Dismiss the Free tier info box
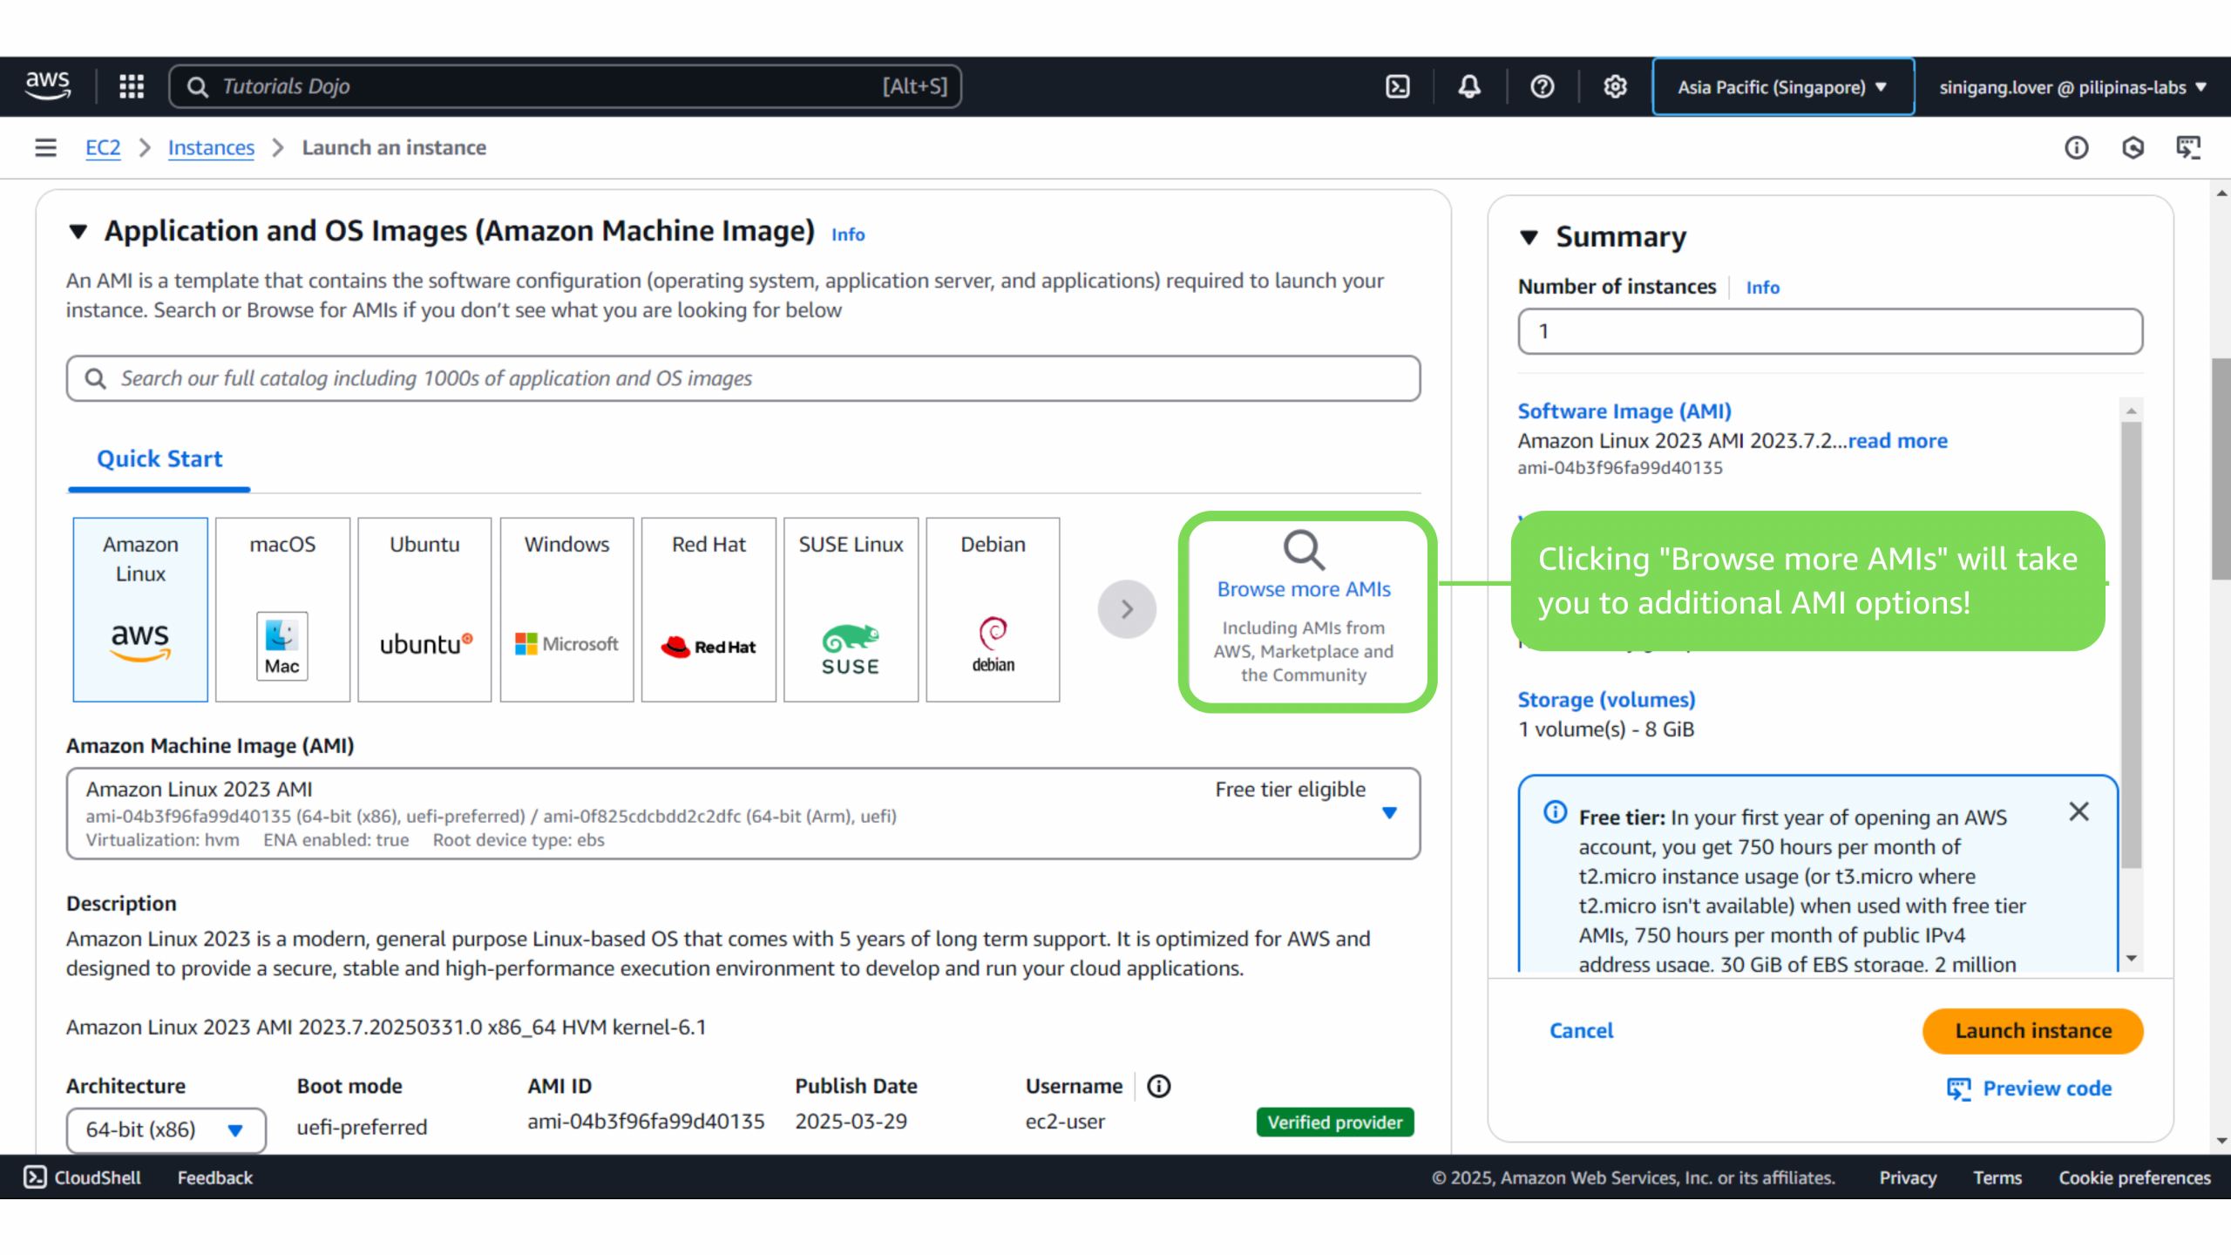Image resolution: width=2231 pixels, height=1255 pixels. (2078, 811)
